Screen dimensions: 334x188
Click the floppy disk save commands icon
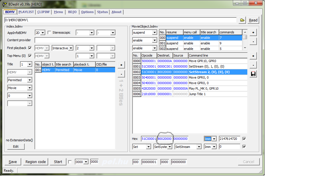[x=253, y=74]
